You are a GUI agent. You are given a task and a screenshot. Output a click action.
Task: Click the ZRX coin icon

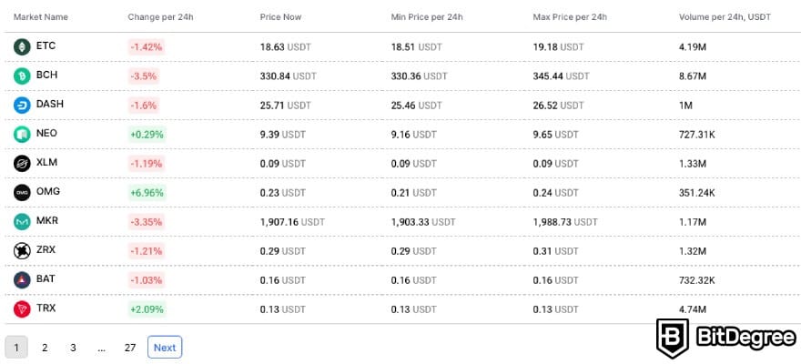(22, 250)
